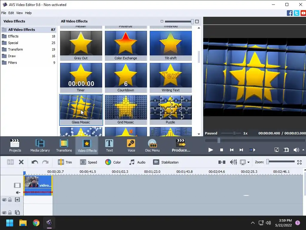Select the Special category folder
306x230 pixels.
(x=28, y=43)
